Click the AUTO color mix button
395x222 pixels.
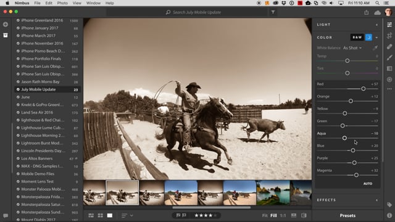tap(368, 184)
